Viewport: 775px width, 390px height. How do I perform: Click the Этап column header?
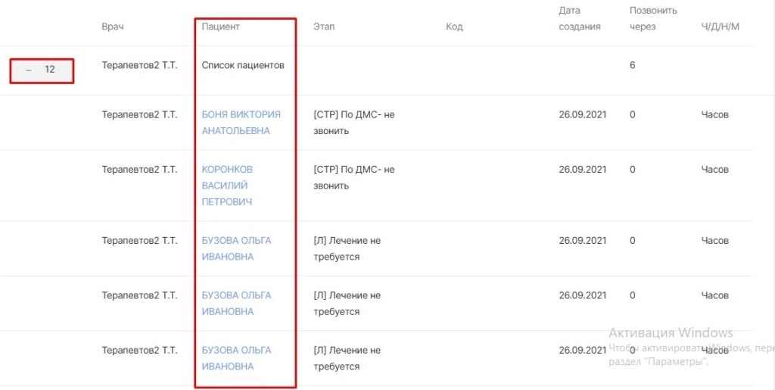click(324, 27)
